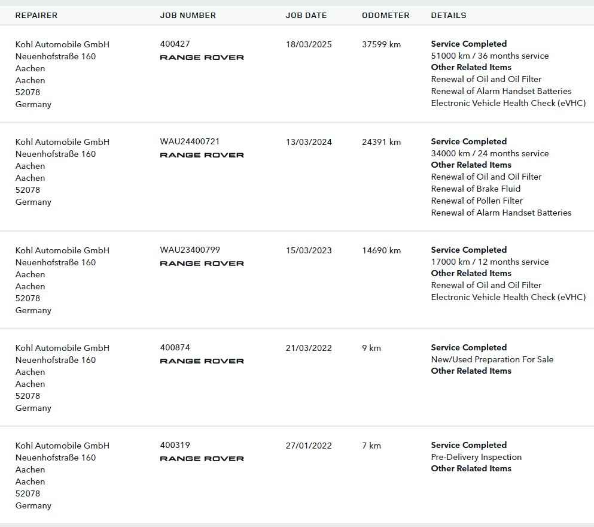594x527 pixels.
Task: Click the Range Rover logo under job 400319
Action: pos(202,458)
